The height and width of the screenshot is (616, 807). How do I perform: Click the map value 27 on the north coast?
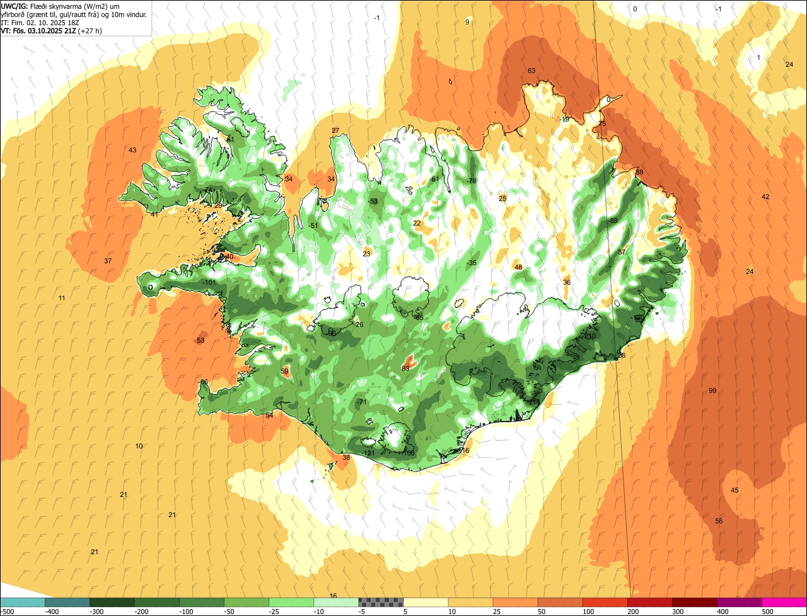click(335, 131)
